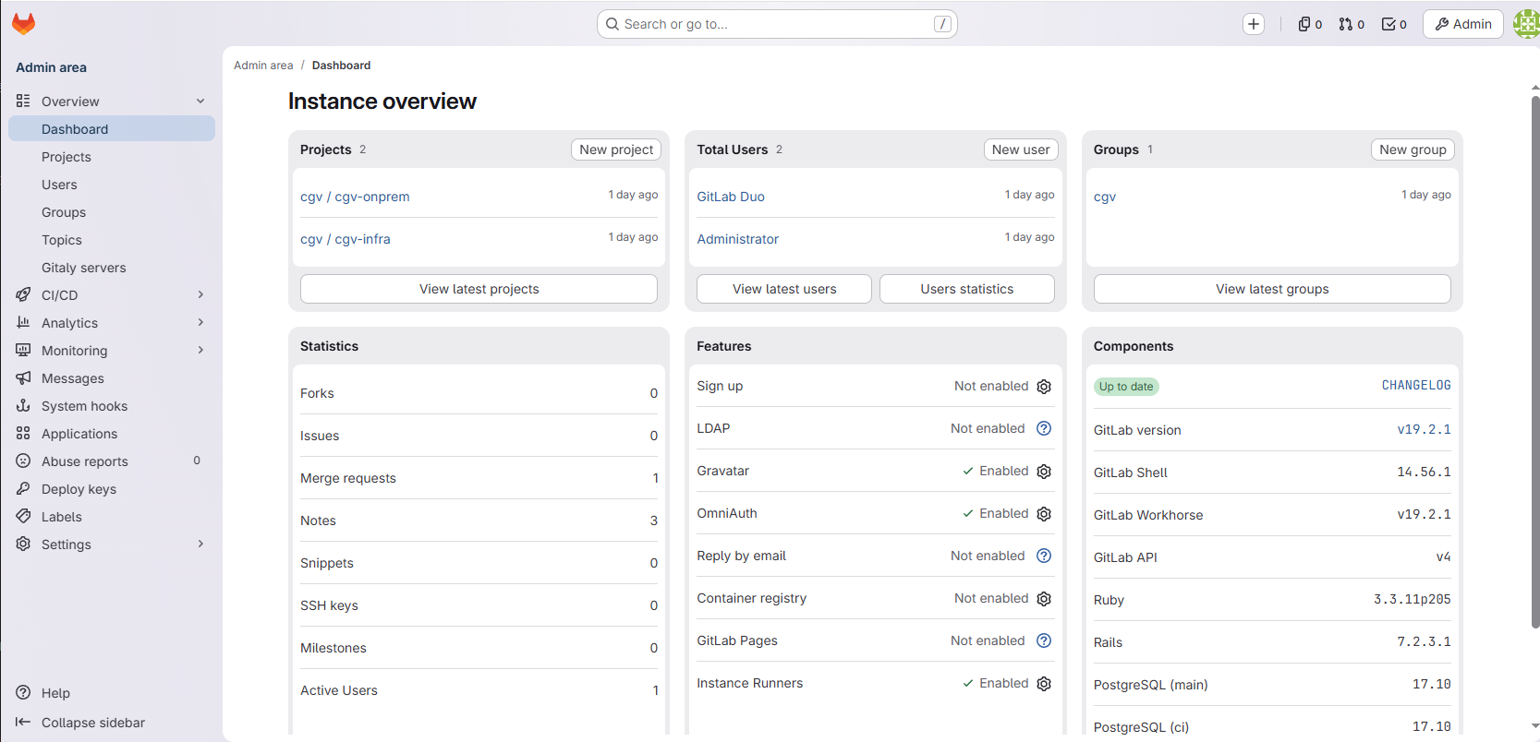Click the page vertical scrollbar
The width and height of the screenshot is (1540, 742).
1535,362
